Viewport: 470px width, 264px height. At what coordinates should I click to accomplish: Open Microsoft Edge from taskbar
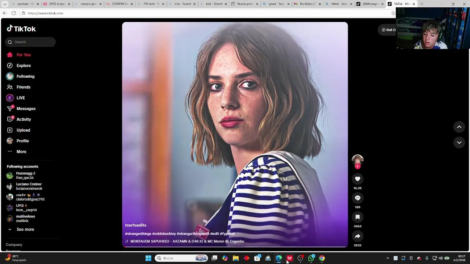pyautogui.click(x=279, y=258)
